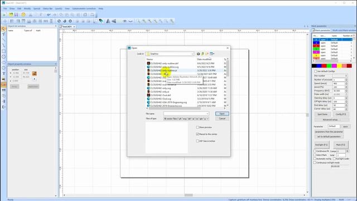Select the curve tool in the left toolbar
The image size is (357, 201).
pos(4,46)
